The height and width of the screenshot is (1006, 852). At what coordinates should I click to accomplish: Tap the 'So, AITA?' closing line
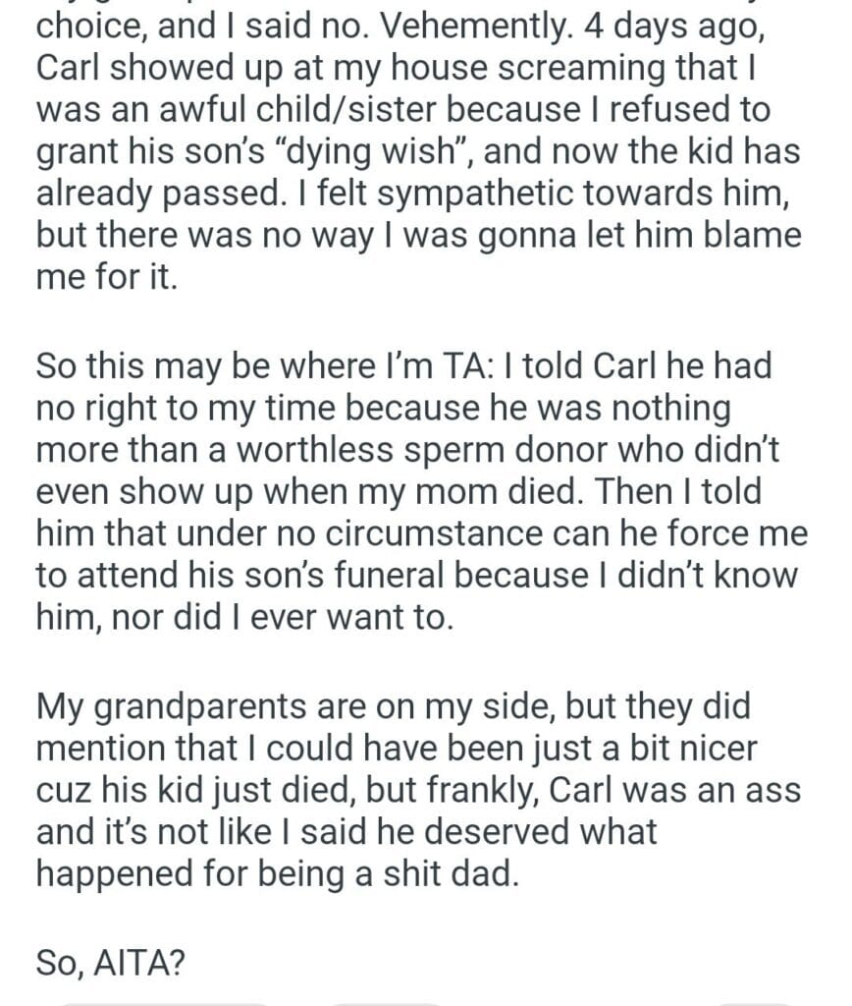[x=110, y=958]
